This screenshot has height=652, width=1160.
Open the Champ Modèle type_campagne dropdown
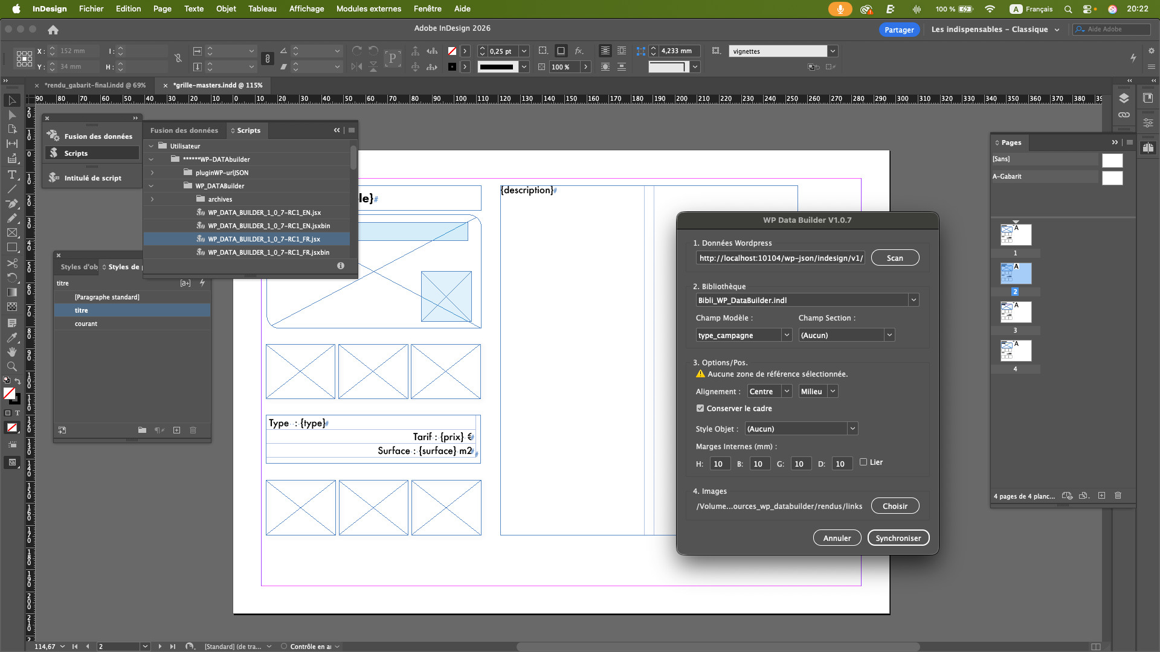[x=786, y=335]
